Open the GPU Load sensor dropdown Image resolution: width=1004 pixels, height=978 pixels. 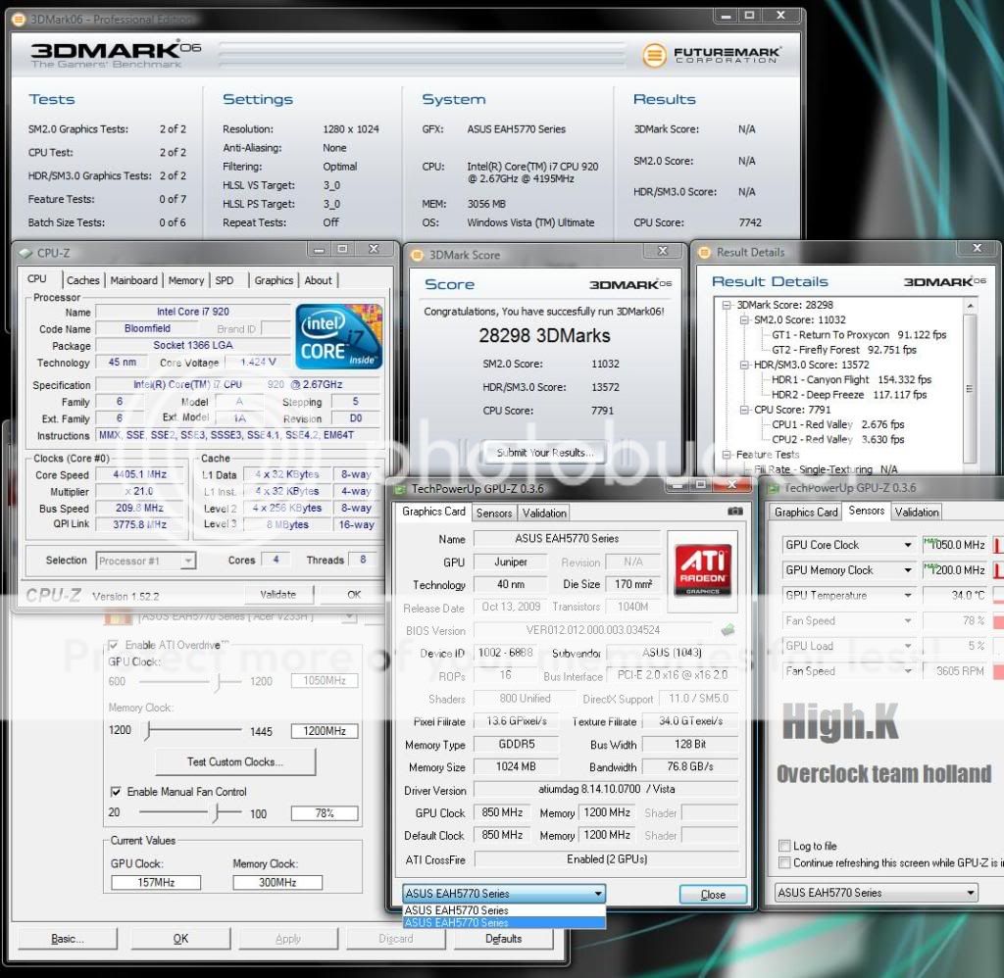(x=907, y=646)
